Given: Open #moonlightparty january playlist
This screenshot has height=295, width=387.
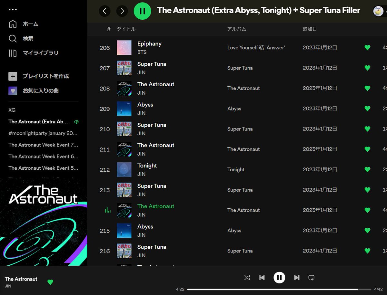Looking at the screenshot, I should 43,133.
